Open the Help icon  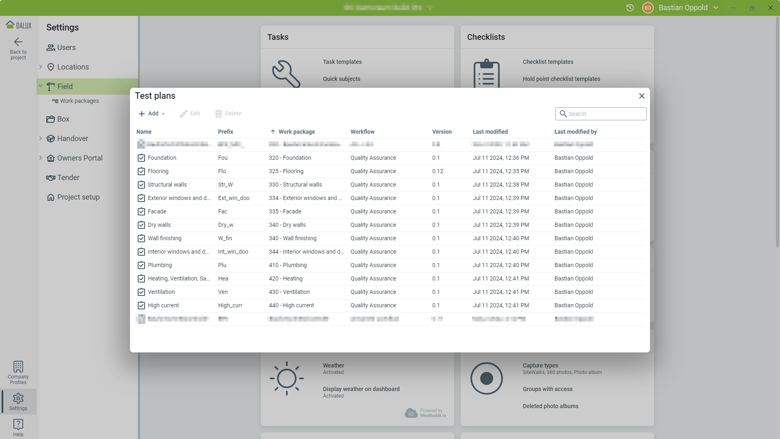(18, 428)
